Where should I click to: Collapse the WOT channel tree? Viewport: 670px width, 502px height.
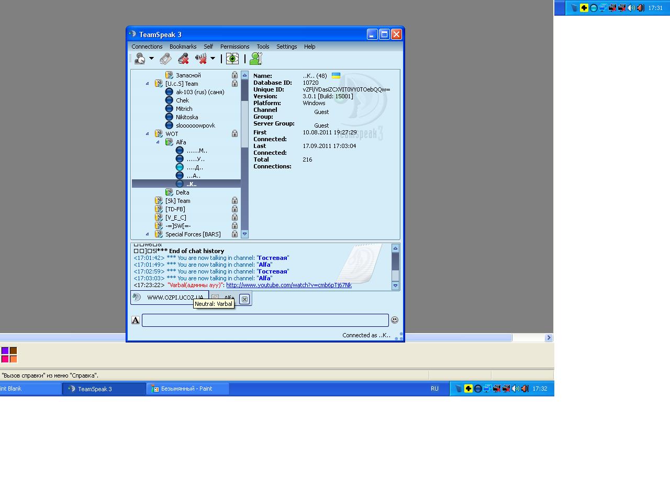[x=147, y=134]
